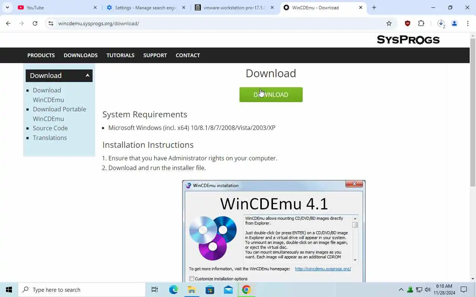Open the CONTACT menu
This screenshot has height=297, width=476.
[188, 55]
